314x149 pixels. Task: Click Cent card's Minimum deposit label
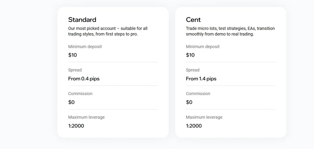pyautogui.click(x=203, y=47)
